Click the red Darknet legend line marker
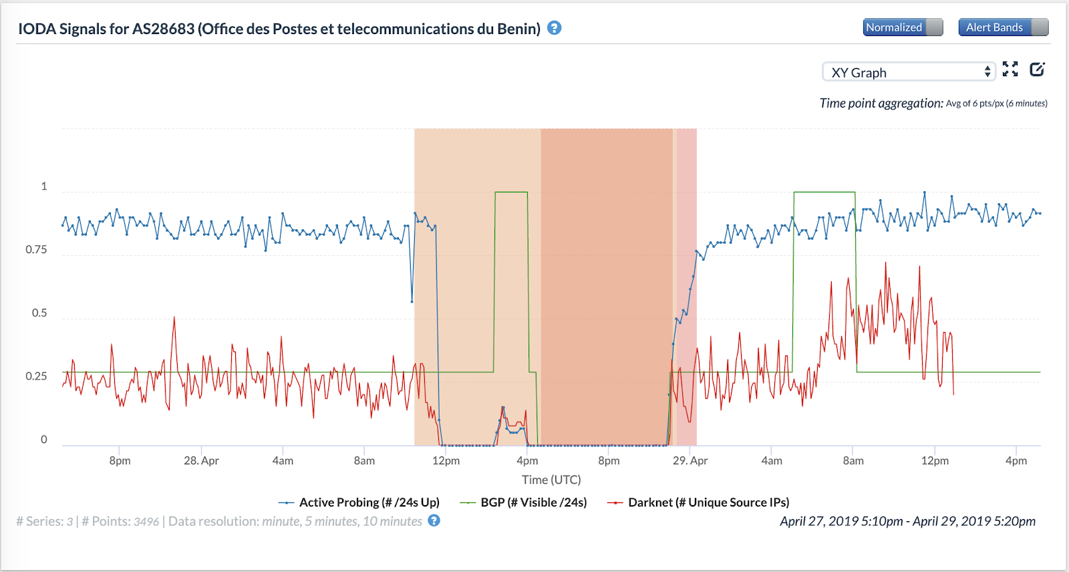Viewport: 1069px width, 572px height. pos(615,503)
